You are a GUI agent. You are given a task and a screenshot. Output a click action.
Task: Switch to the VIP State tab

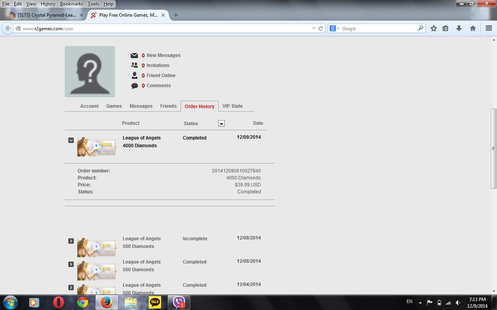click(x=232, y=106)
